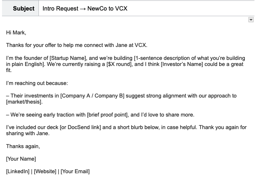Click the [Your Email] signature placeholder

click(x=75, y=172)
